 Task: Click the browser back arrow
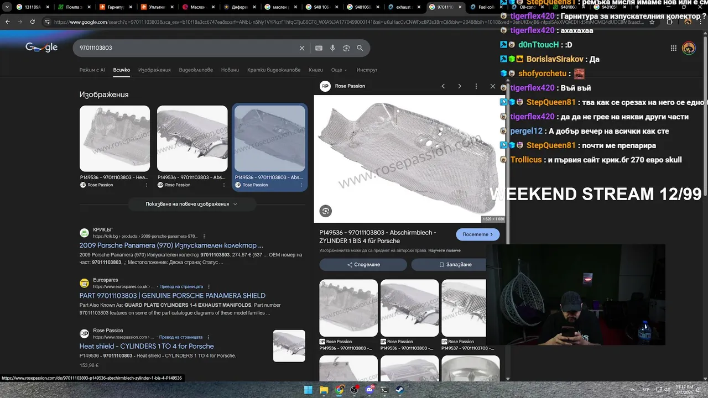7,22
